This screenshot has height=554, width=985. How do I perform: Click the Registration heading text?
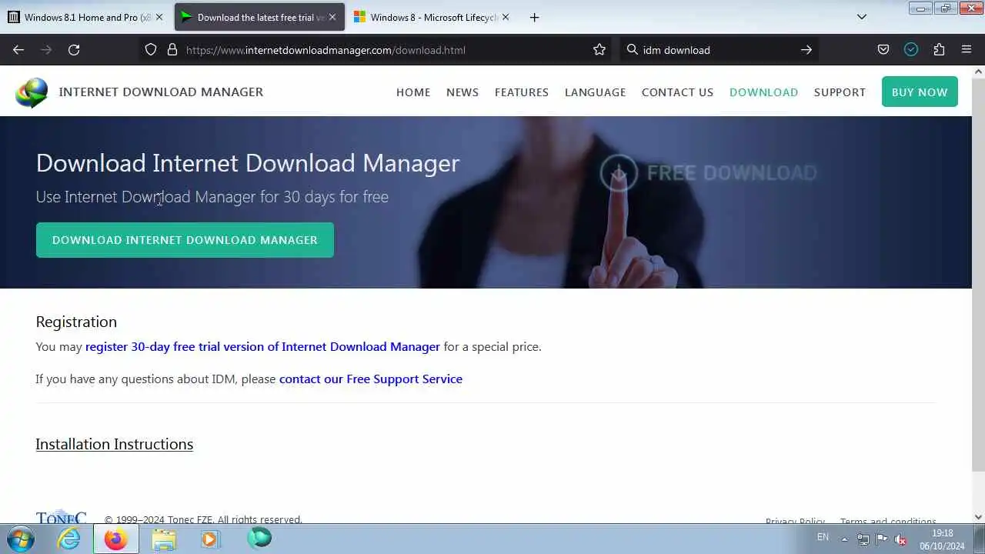(x=76, y=322)
